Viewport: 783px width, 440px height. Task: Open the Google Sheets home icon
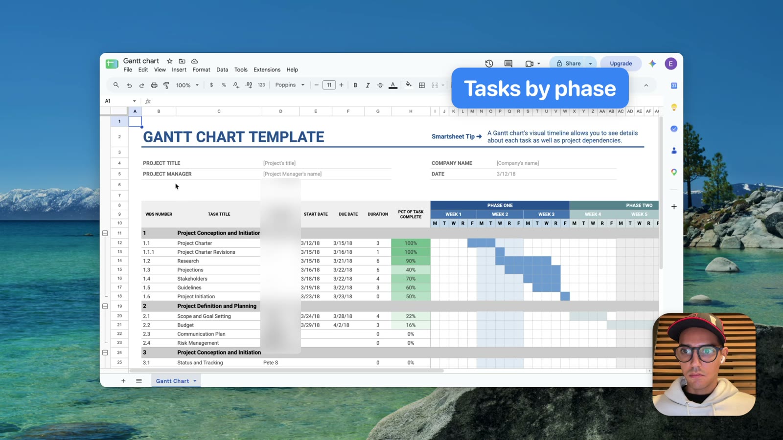pyautogui.click(x=112, y=64)
